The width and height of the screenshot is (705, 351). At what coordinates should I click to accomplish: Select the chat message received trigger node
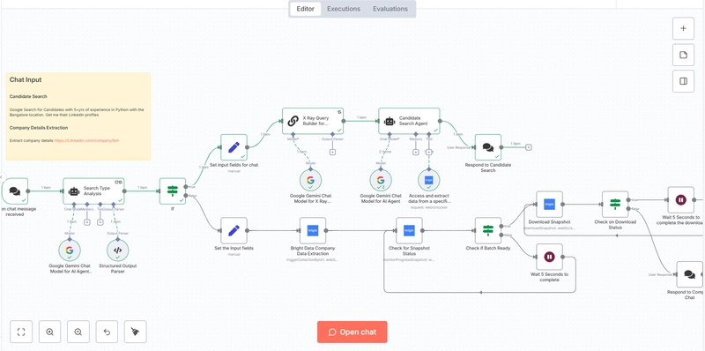pyautogui.click(x=15, y=190)
